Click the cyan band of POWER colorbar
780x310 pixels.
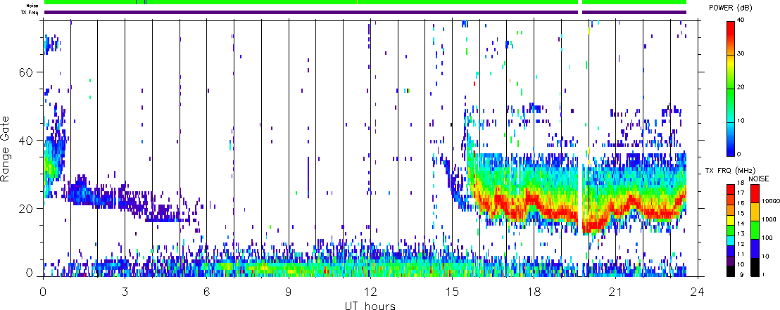(x=730, y=122)
